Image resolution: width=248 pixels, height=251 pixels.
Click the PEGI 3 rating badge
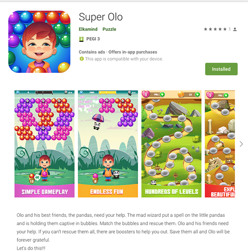tap(81, 39)
